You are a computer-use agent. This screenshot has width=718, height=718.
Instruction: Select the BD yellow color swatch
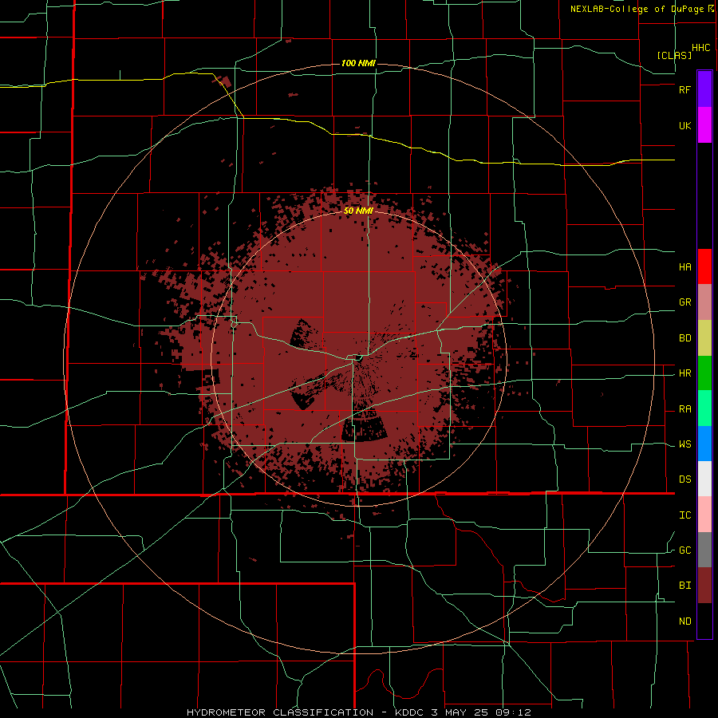click(704, 338)
